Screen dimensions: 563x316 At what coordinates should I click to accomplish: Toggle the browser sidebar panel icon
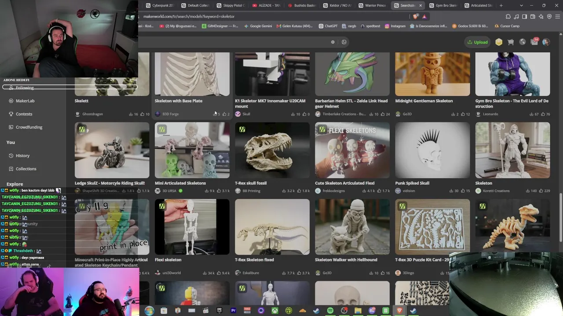click(x=524, y=17)
